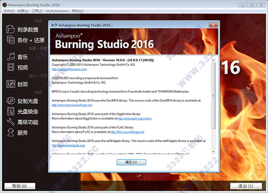
Task: Click the 退出(X) button
Action: tap(246, 186)
